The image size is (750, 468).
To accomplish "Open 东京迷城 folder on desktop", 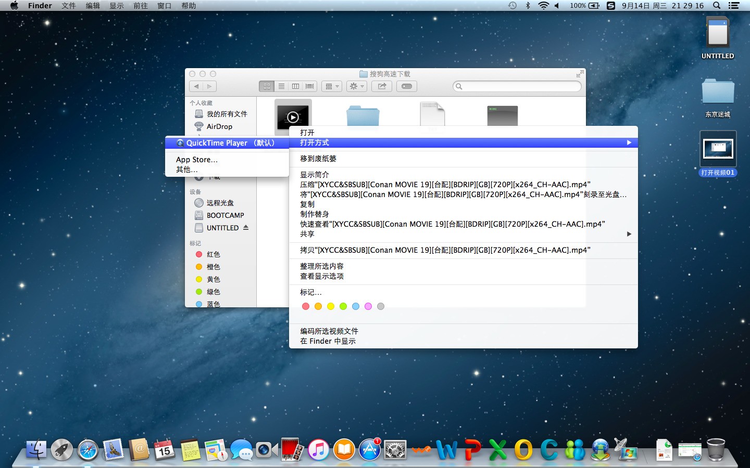I will (x=718, y=98).
